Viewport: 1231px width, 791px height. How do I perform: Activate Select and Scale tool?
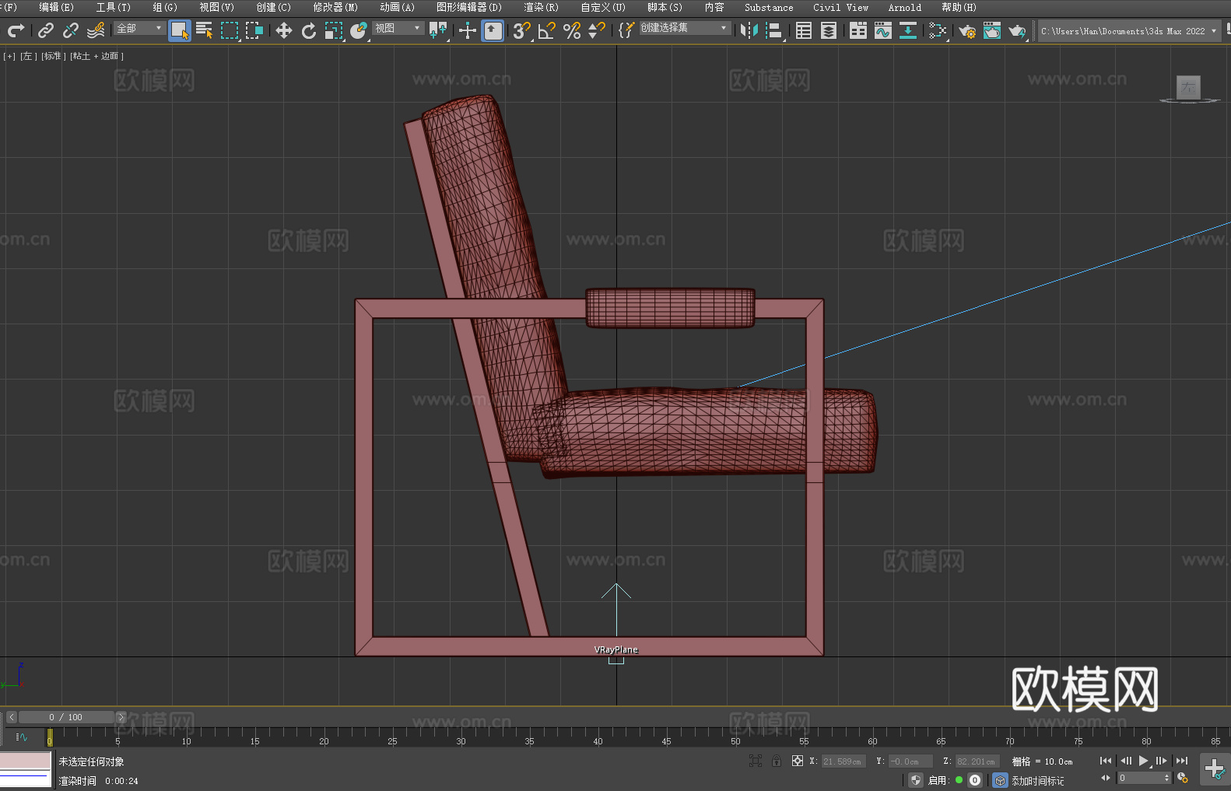tap(334, 30)
